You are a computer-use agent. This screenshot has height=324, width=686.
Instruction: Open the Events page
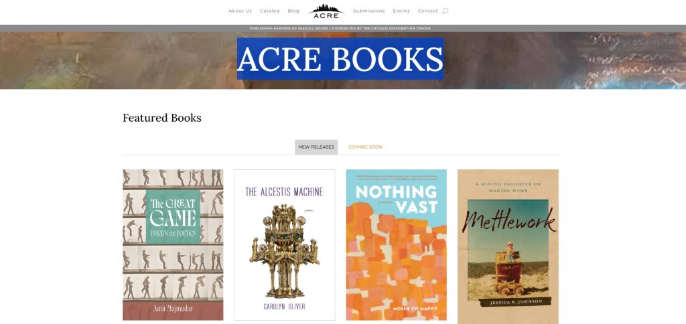pos(401,11)
